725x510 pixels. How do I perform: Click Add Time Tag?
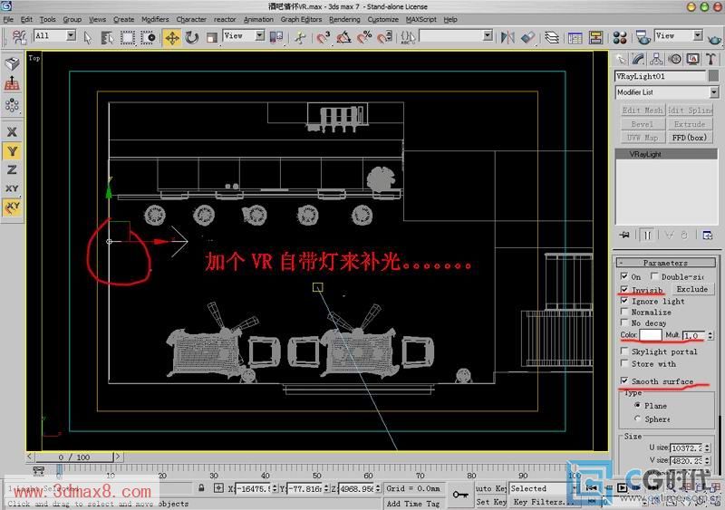point(413,504)
